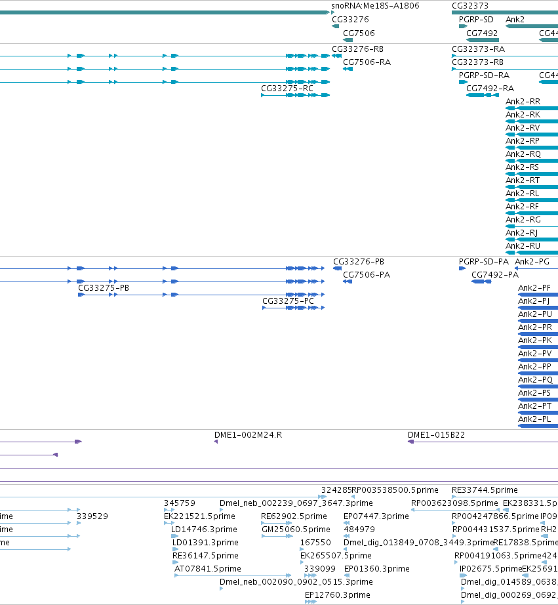The width and height of the screenshot is (558, 605).
Task: Open the CG7506-PA protein feature
Action: point(348,282)
